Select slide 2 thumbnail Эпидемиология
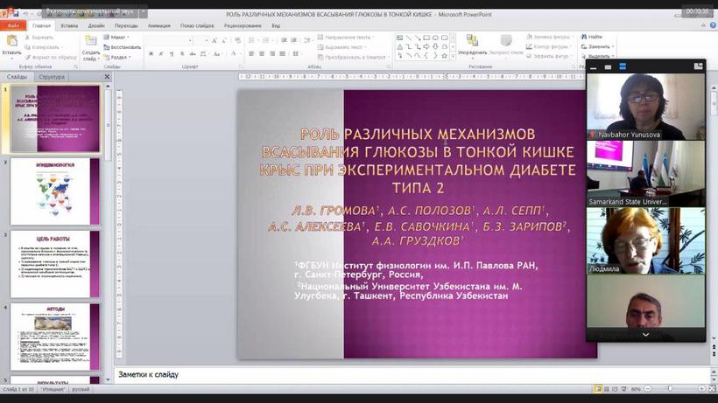This screenshot has width=718, height=403. [56, 190]
